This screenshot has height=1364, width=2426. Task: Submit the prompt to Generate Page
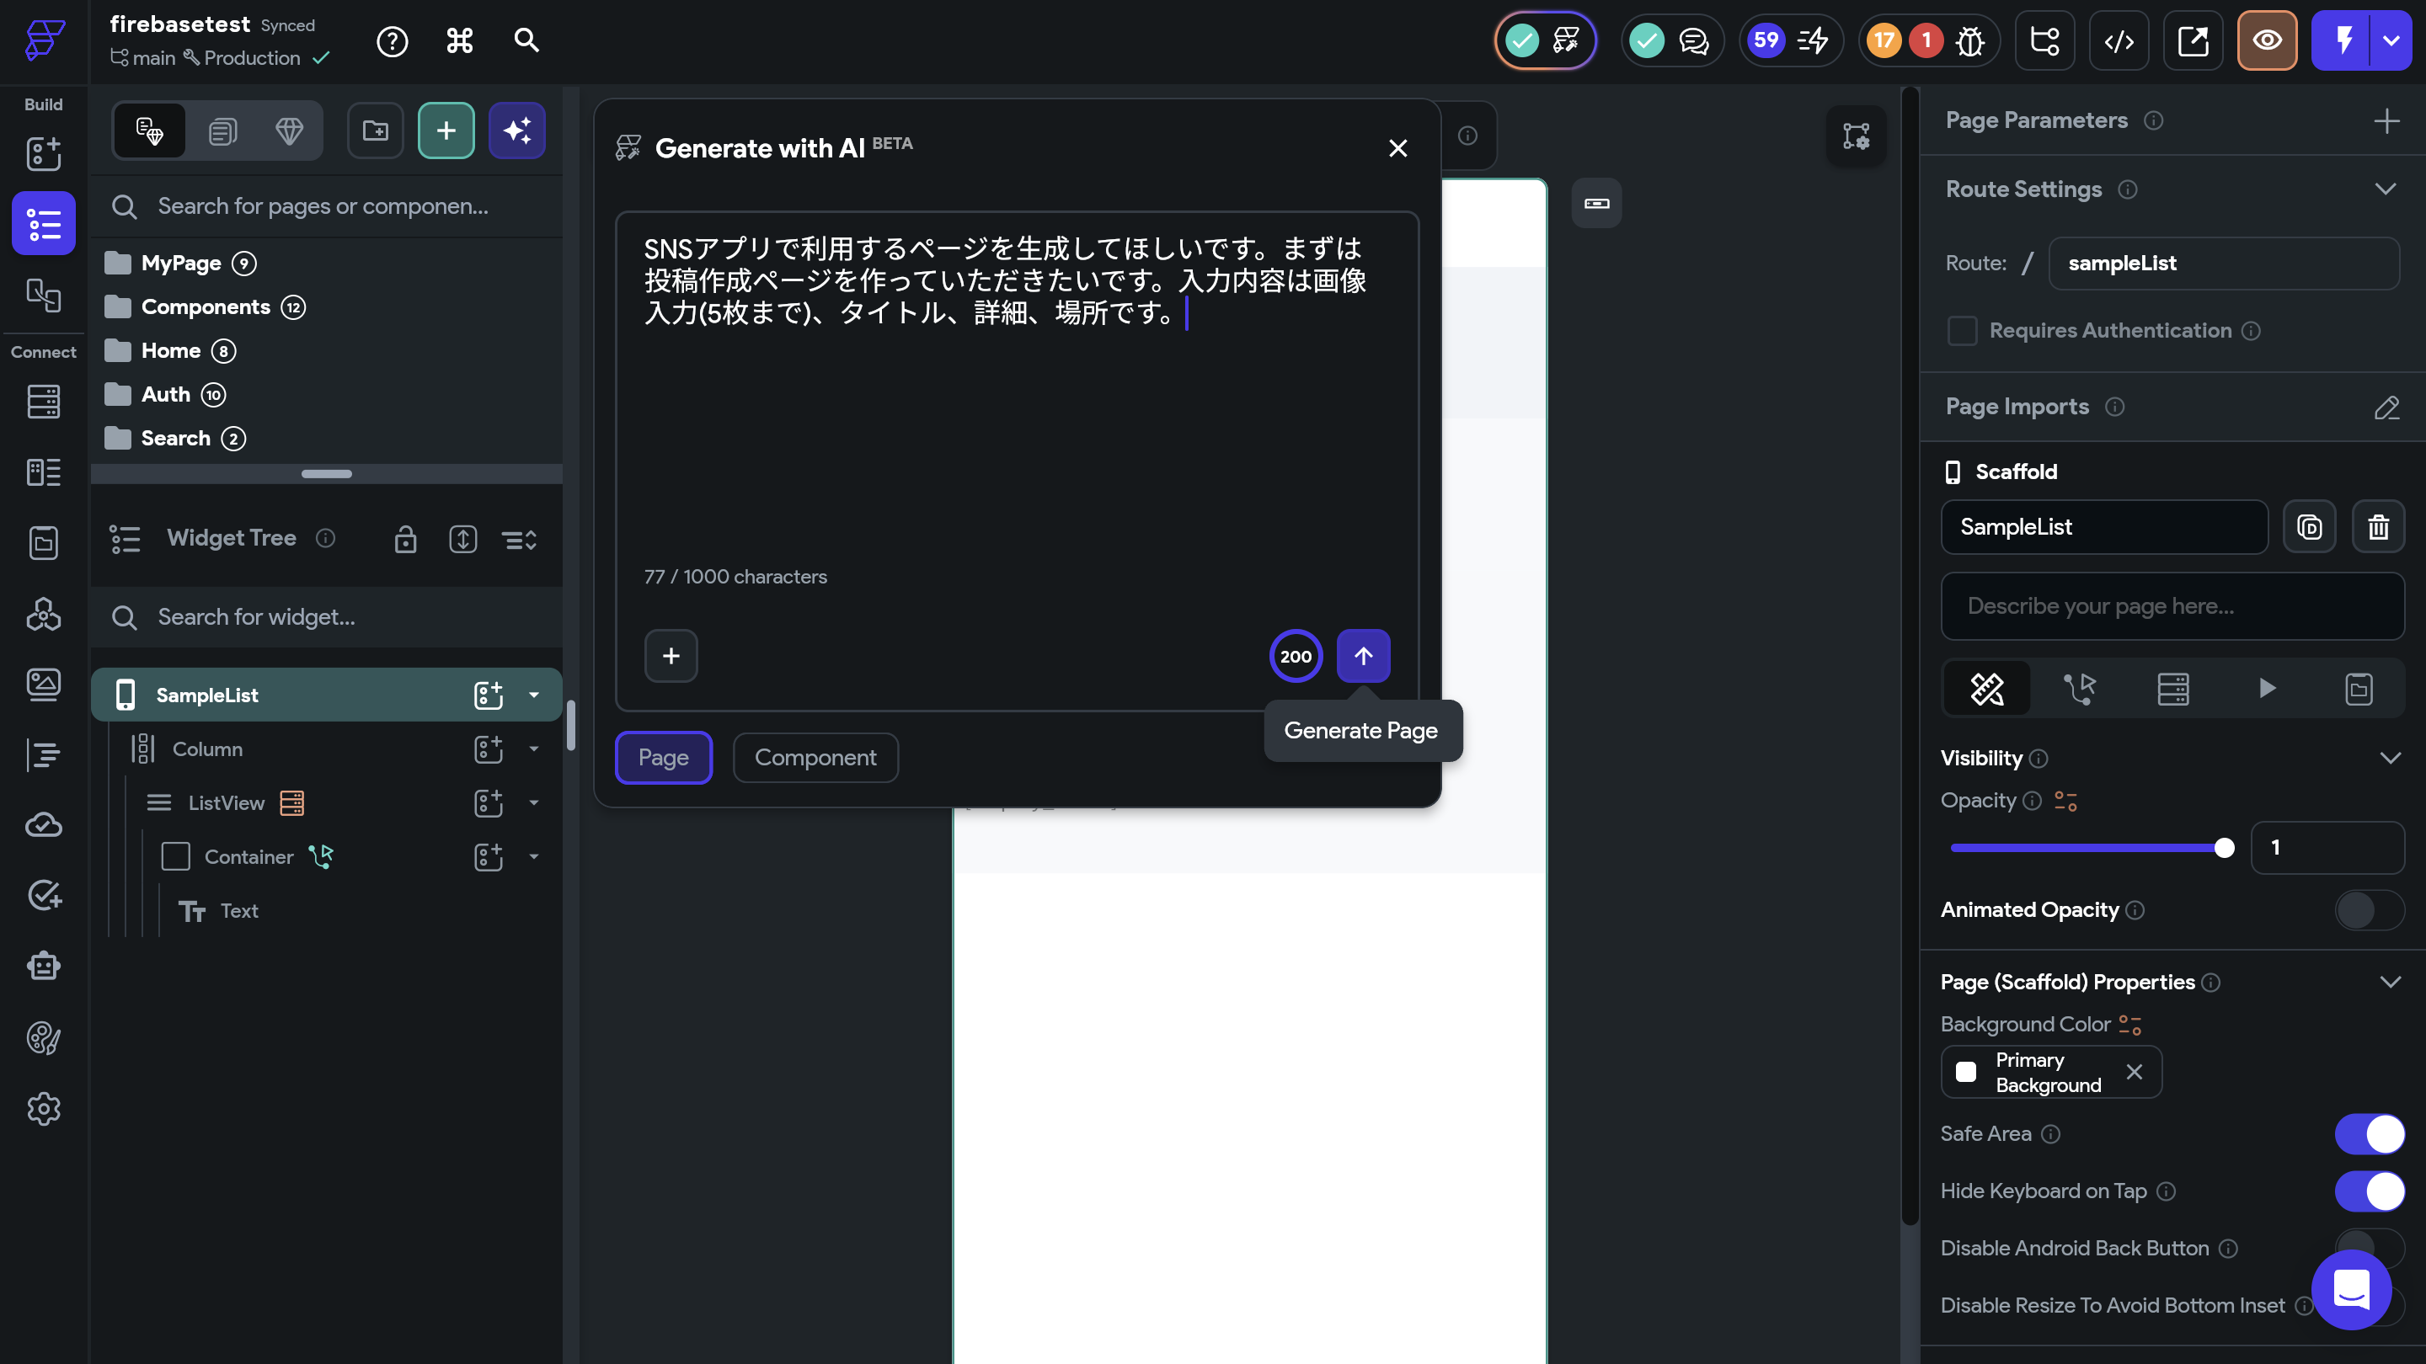pyautogui.click(x=1364, y=655)
